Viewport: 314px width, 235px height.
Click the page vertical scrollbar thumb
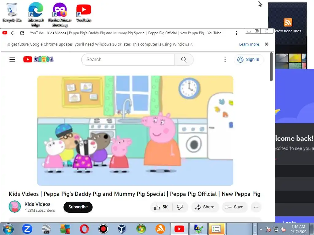pyautogui.click(x=271, y=66)
